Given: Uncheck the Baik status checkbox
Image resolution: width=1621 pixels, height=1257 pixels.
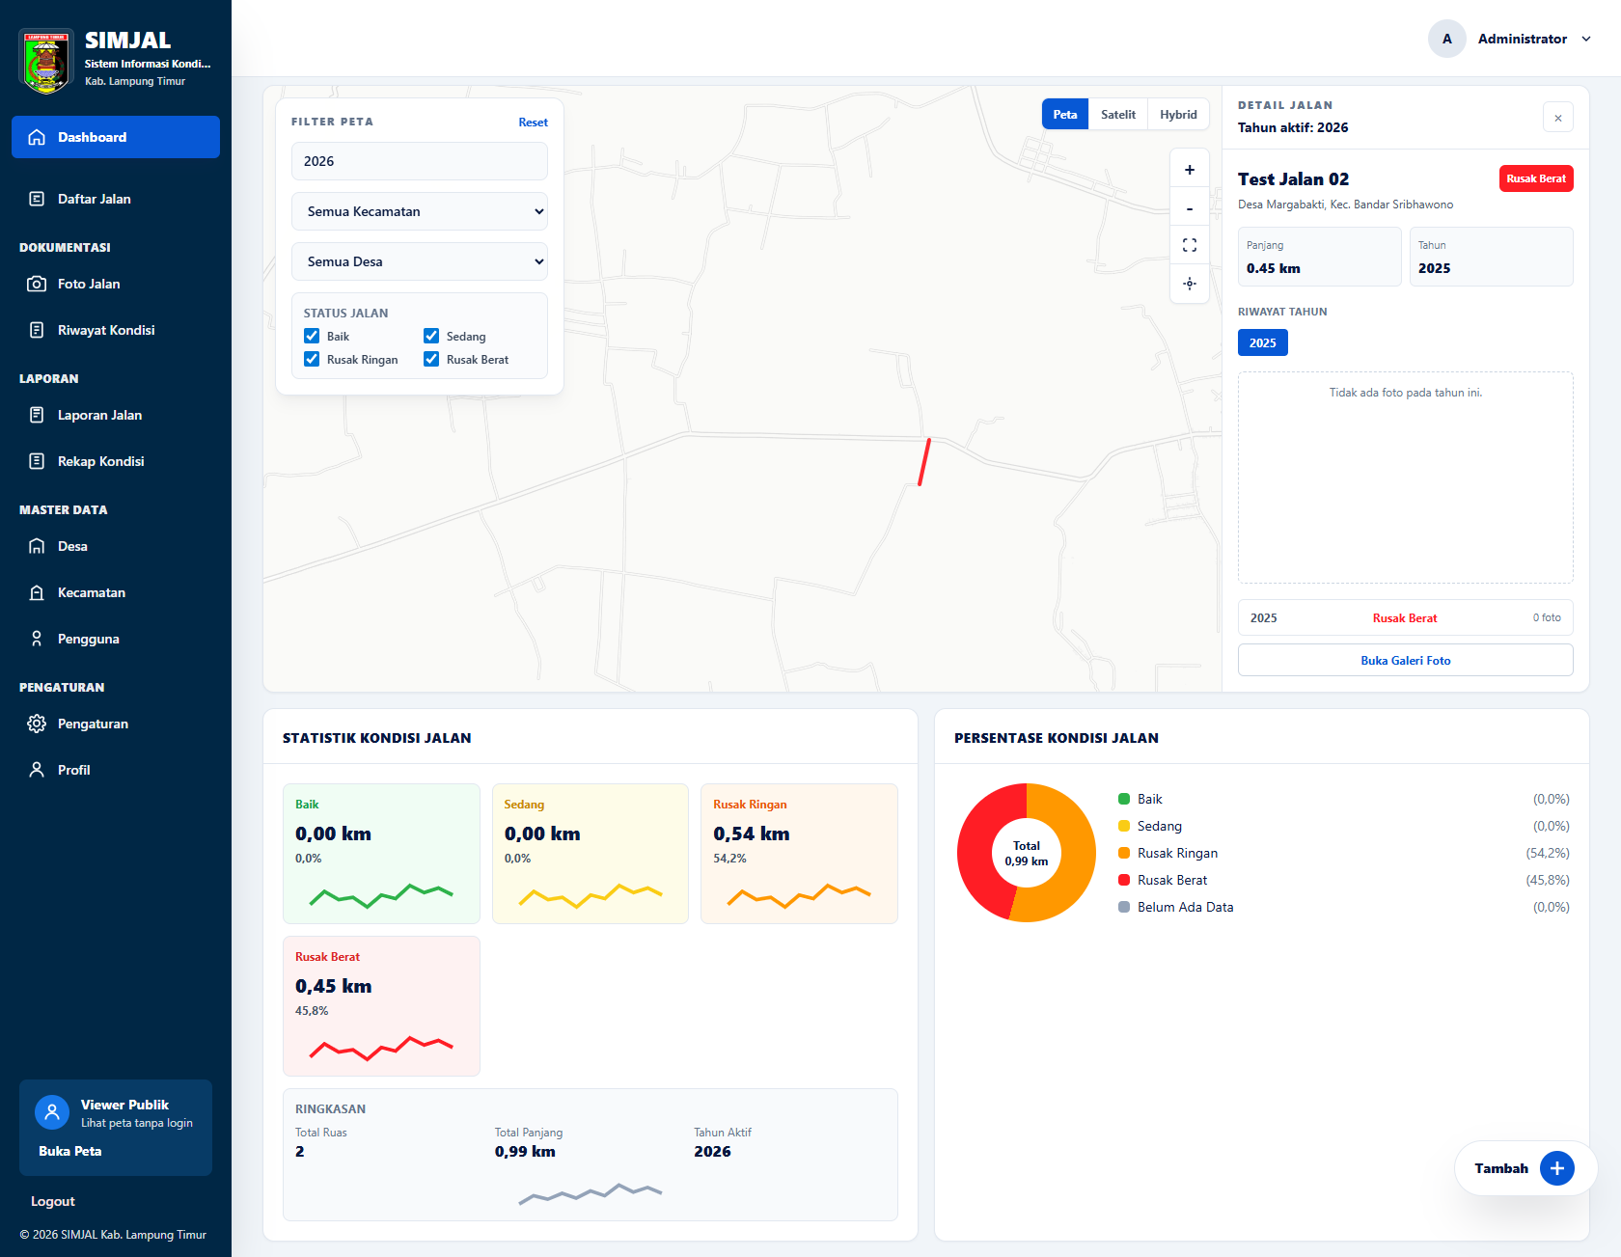Looking at the screenshot, I should pos(312,336).
